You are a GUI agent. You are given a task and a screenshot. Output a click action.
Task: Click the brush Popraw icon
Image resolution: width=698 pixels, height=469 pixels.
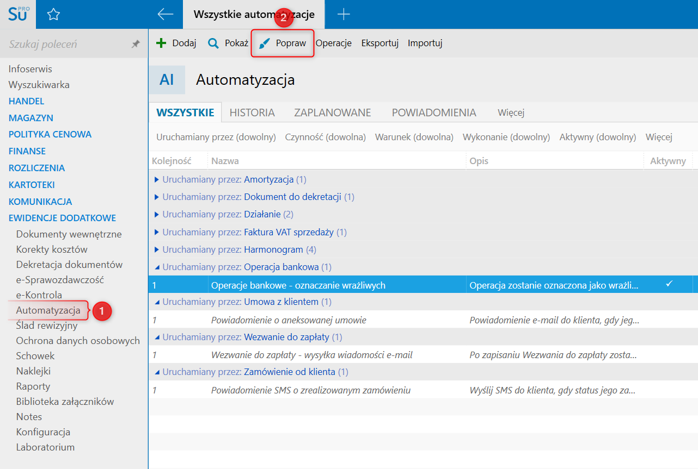coord(265,43)
